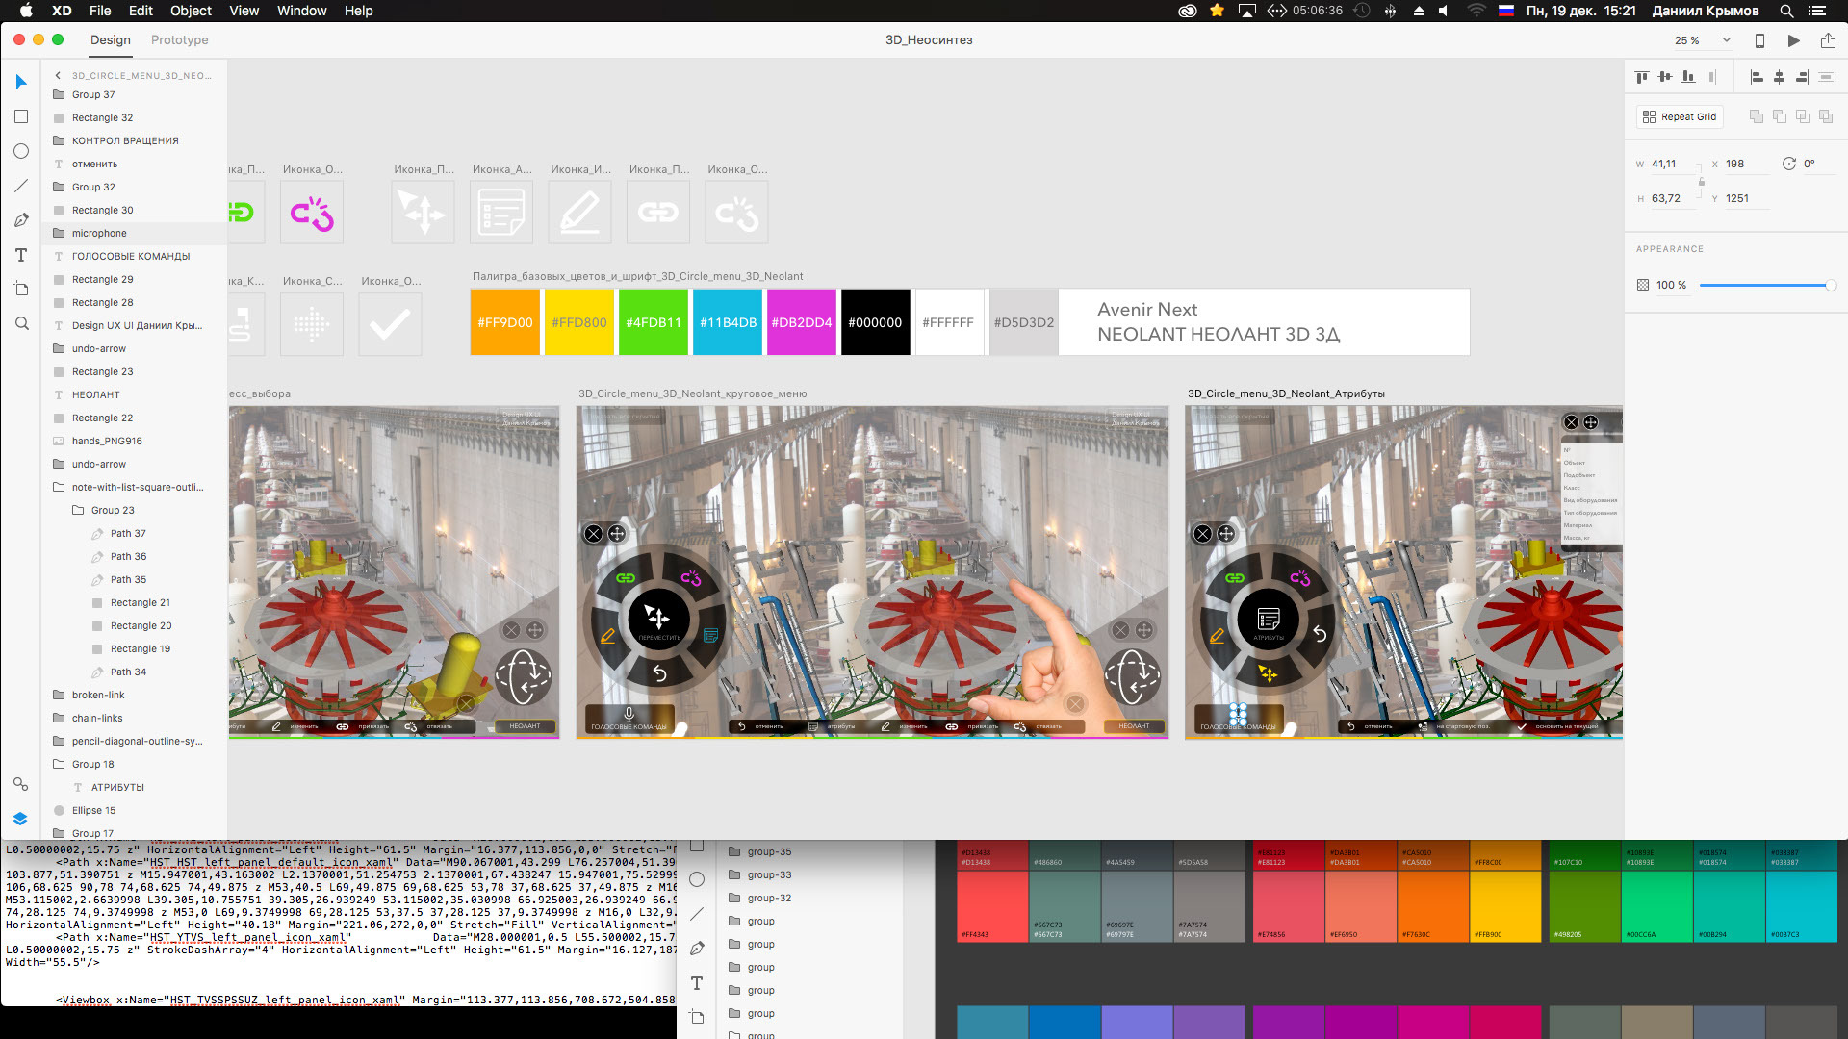This screenshot has width=1848, height=1039.
Task: Switch to the Prototype tab
Action: (179, 40)
